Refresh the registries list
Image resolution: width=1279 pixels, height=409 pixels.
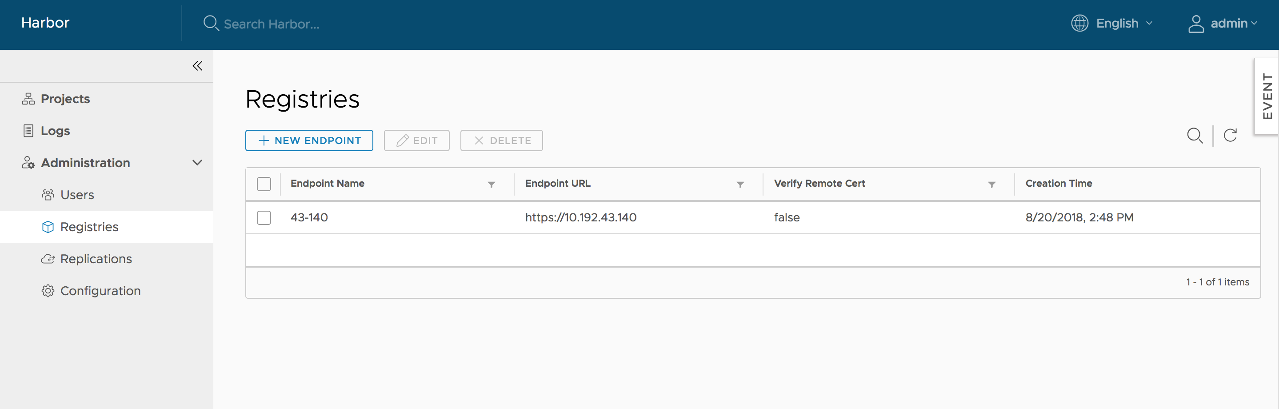[x=1231, y=135]
